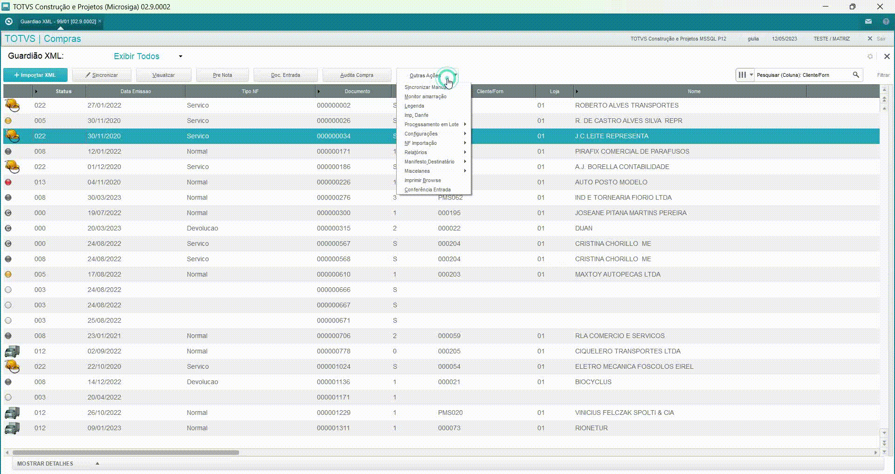Screen dimensions: 895x474
Task: Click gray status dot for PIRAFIX COMERCIAL row
Action: coord(8,151)
